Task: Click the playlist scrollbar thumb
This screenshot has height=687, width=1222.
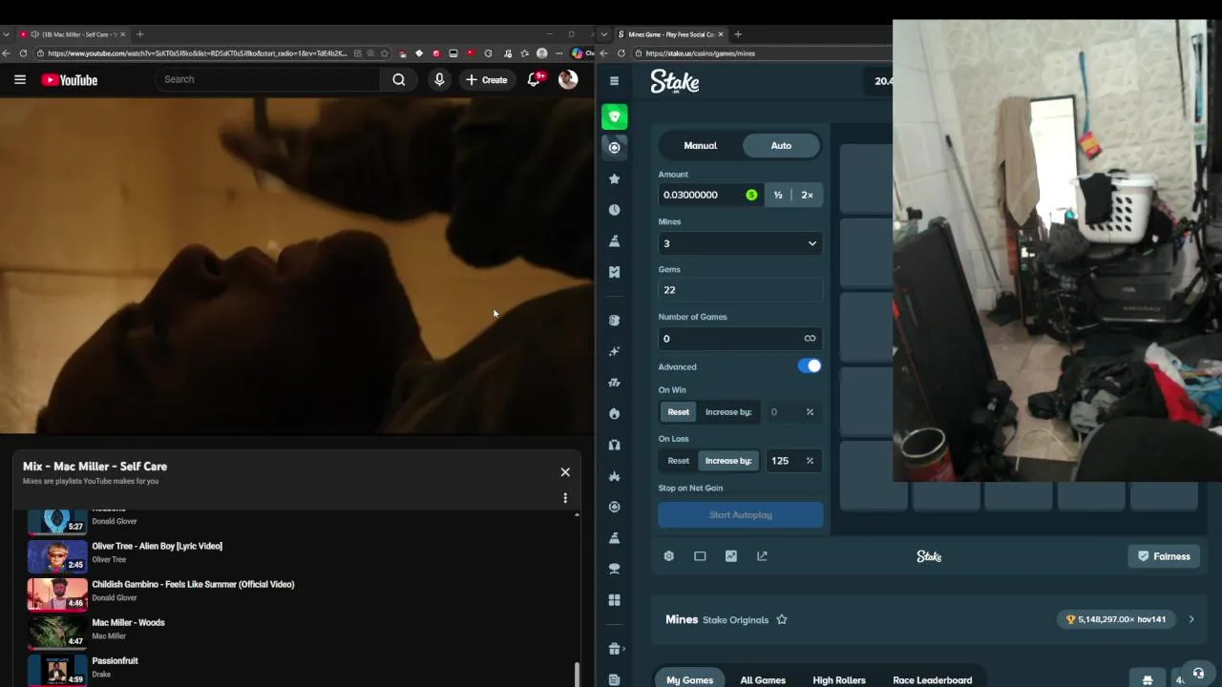Action: pyautogui.click(x=577, y=675)
